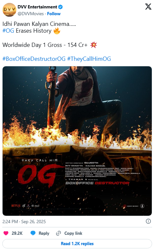Open the #TheyCallHimOG hashtag

pyautogui.click(x=89, y=59)
